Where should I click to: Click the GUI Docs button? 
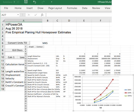coord(15,50)
